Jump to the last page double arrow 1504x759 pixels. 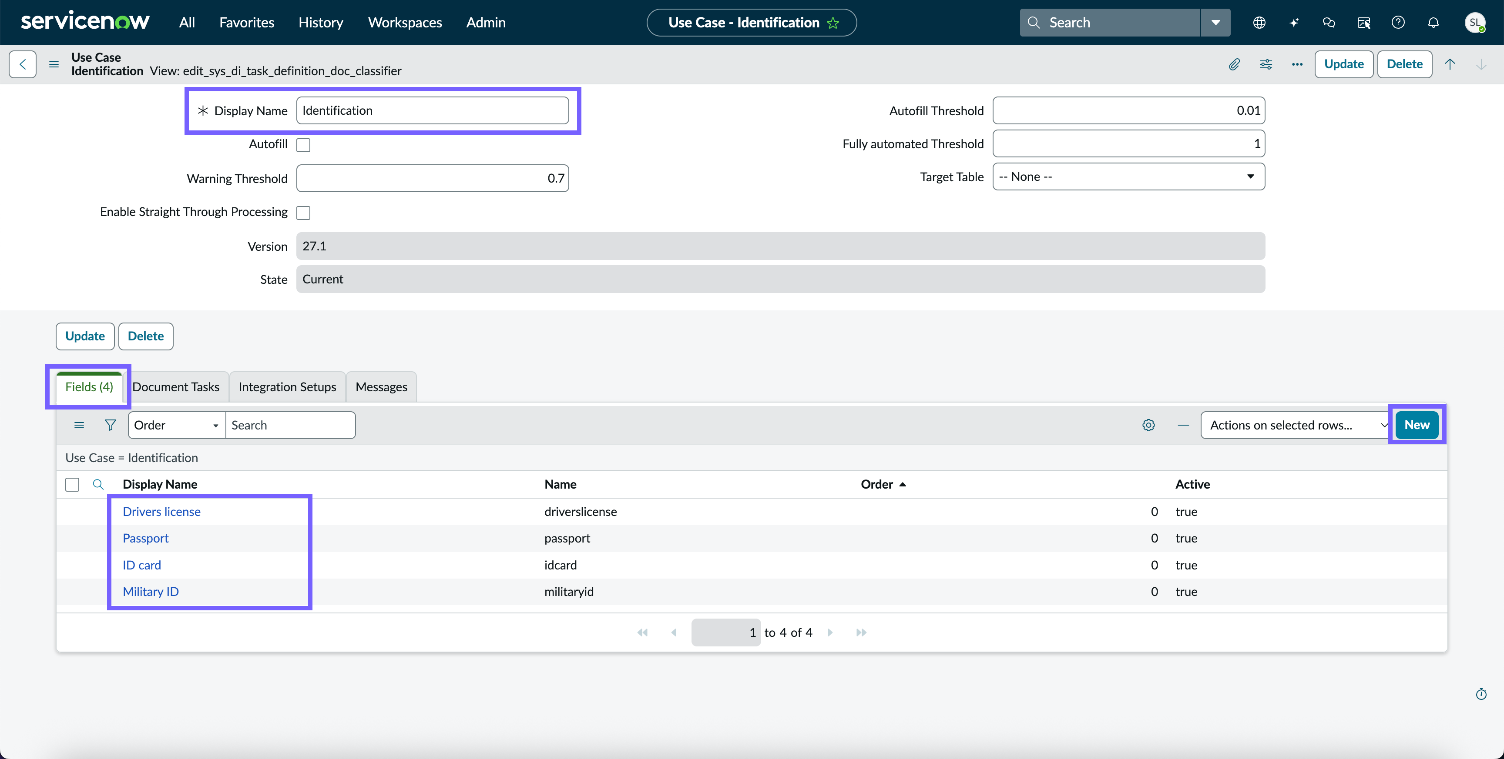coord(861,632)
